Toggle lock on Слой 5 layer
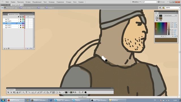The height and width of the screenshot is (102, 181). point(21,21)
